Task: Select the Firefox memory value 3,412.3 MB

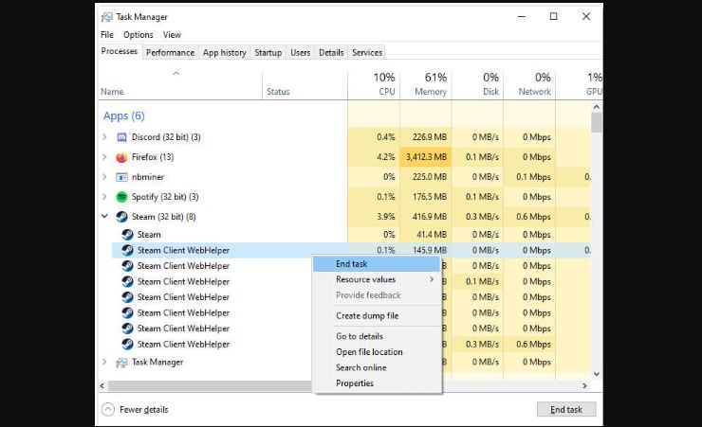Action: [426, 157]
